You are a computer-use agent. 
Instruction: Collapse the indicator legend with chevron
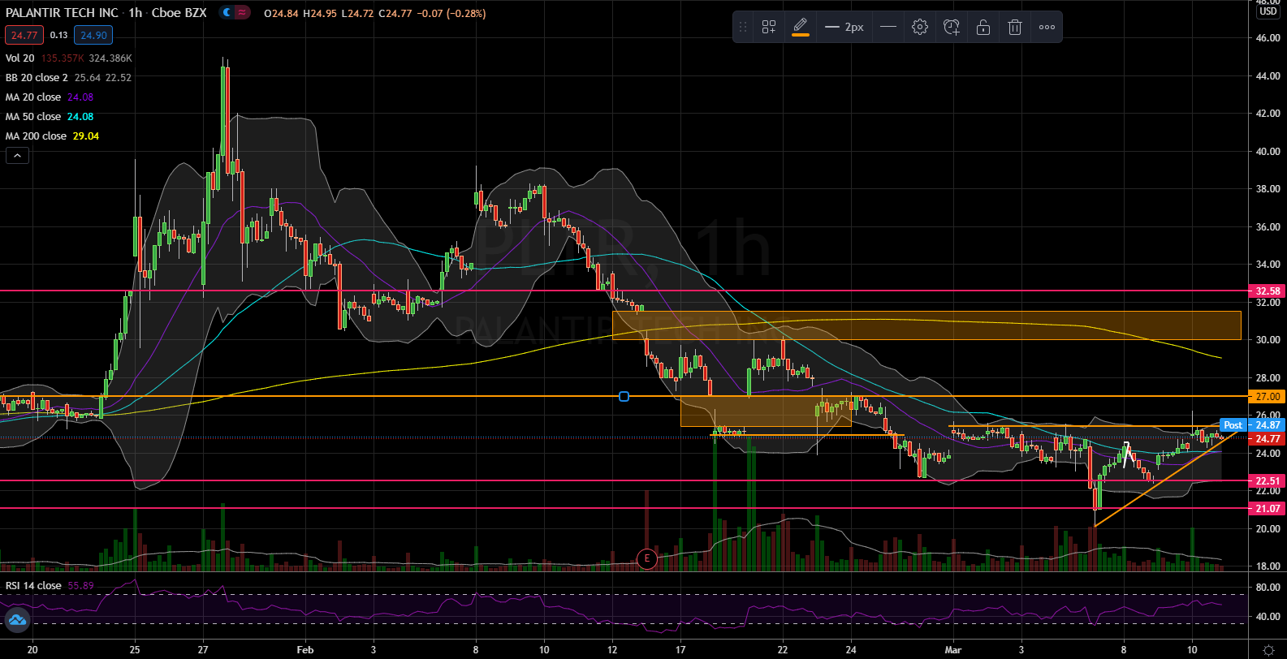17,156
